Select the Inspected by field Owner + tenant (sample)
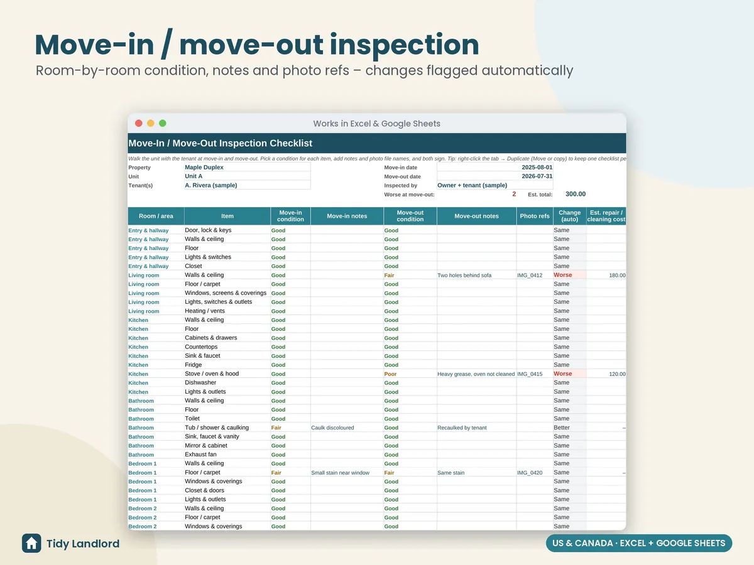Image resolution: width=754 pixels, height=565 pixels. 495,185
